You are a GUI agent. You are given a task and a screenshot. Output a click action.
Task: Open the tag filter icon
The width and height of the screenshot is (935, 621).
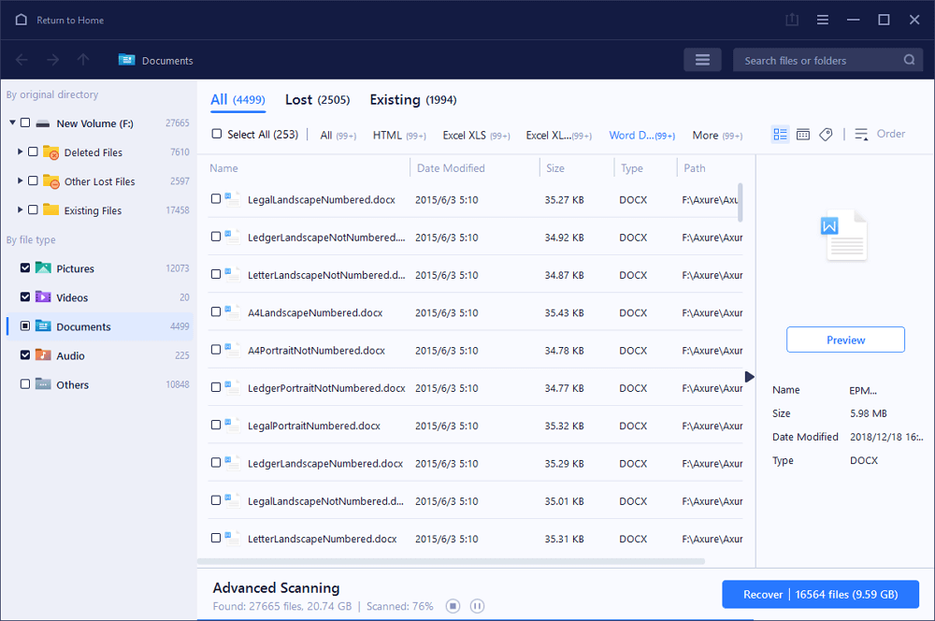[826, 134]
